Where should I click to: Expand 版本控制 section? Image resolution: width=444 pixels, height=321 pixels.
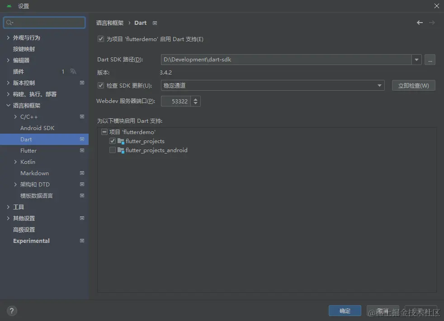[x=8, y=83]
